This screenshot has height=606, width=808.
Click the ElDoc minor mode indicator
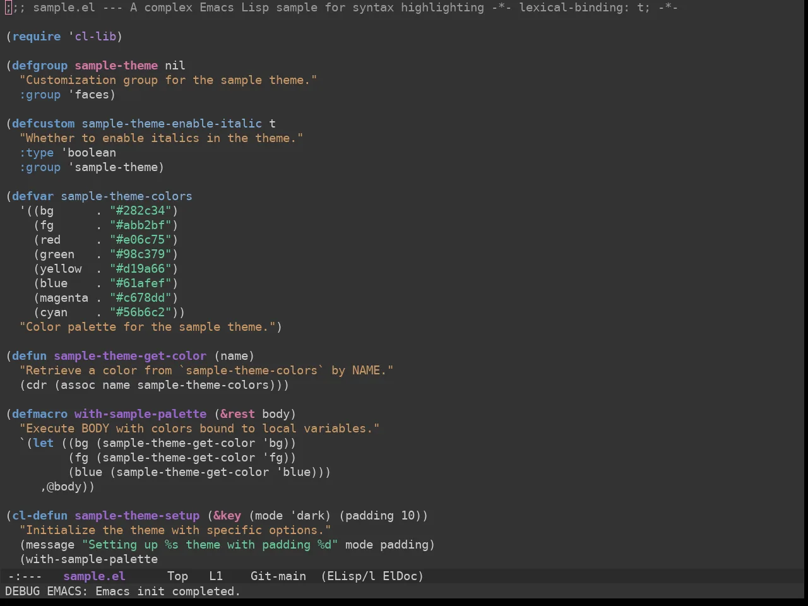click(400, 576)
